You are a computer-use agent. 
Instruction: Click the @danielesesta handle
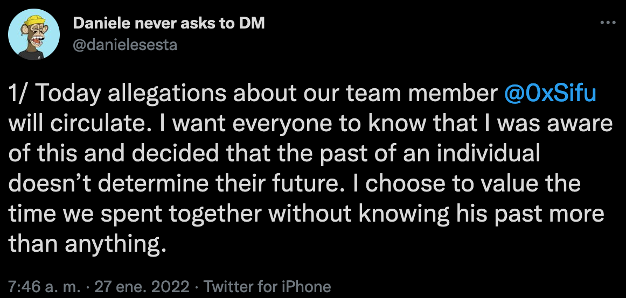click(124, 45)
